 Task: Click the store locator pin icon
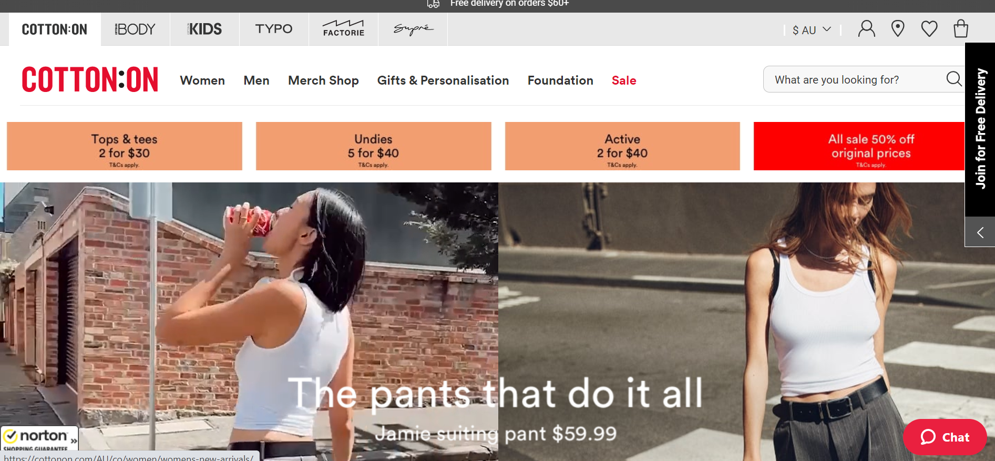tap(897, 29)
